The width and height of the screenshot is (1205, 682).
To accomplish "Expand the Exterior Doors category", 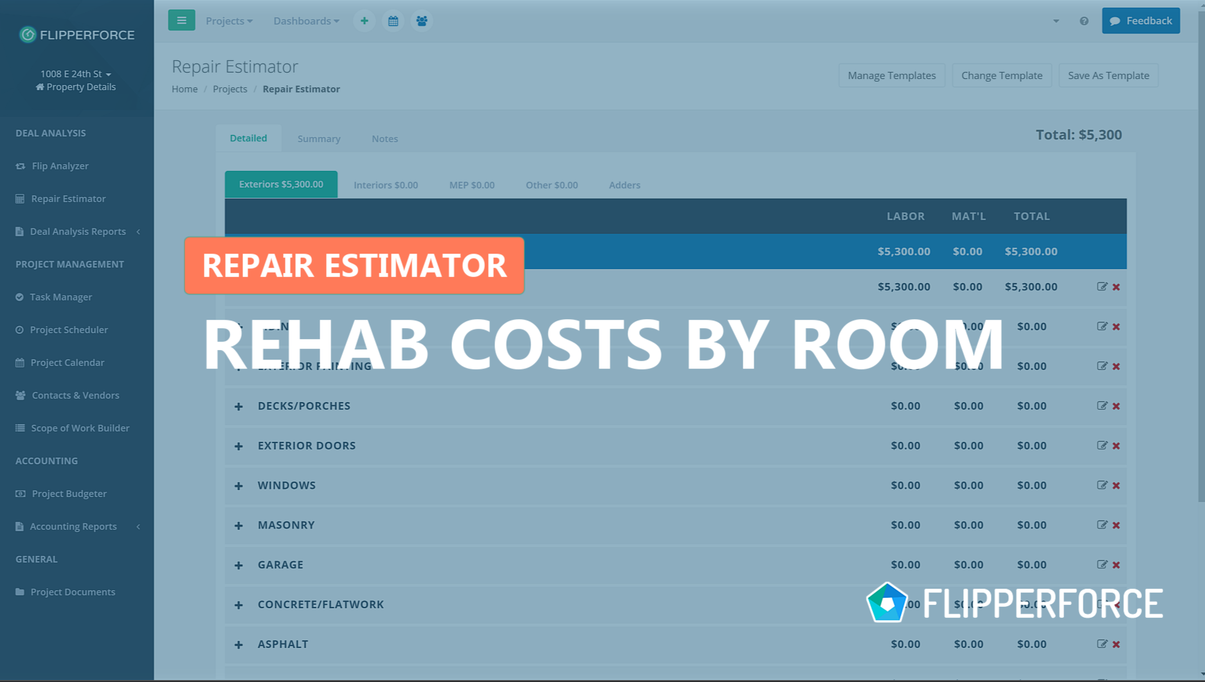I will pyautogui.click(x=239, y=446).
